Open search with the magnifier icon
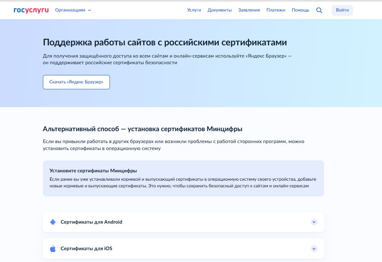 pyautogui.click(x=319, y=10)
